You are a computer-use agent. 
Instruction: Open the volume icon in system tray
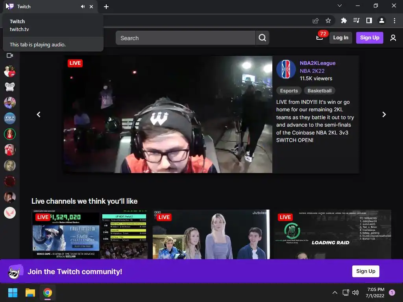[x=355, y=293]
